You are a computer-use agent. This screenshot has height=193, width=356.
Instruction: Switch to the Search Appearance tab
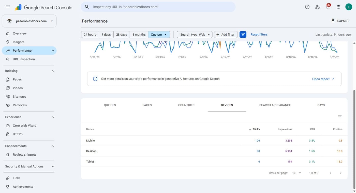275,105
